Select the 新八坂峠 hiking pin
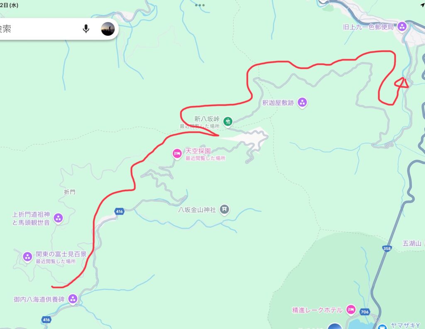 point(228,122)
